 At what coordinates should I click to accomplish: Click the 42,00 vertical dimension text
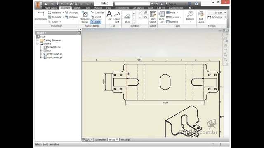click(104, 82)
